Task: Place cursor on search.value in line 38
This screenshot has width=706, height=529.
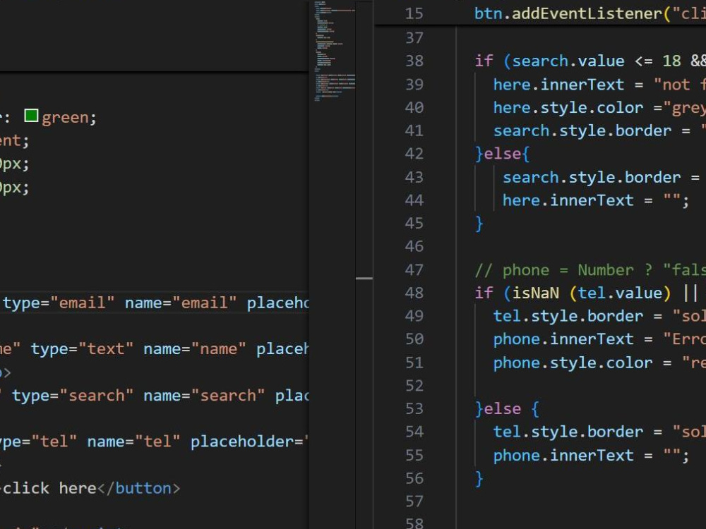Action: point(568,61)
